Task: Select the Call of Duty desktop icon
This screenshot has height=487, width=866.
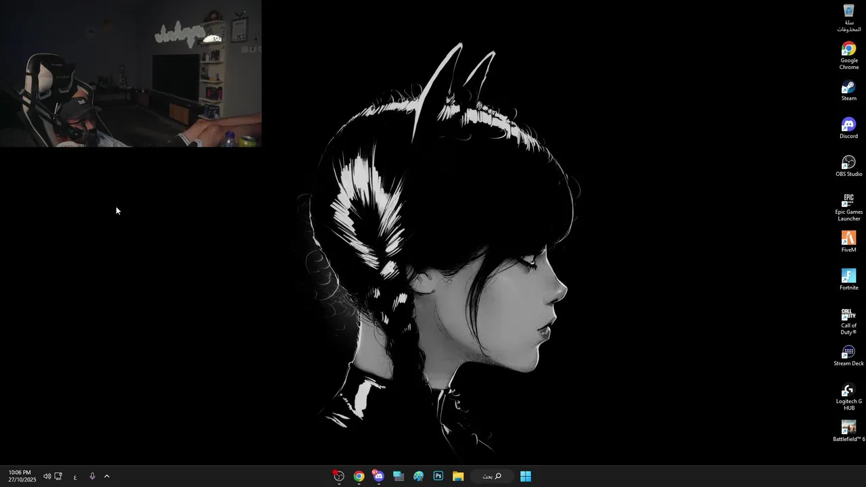Action: pyautogui.click(x=849, y=321)
